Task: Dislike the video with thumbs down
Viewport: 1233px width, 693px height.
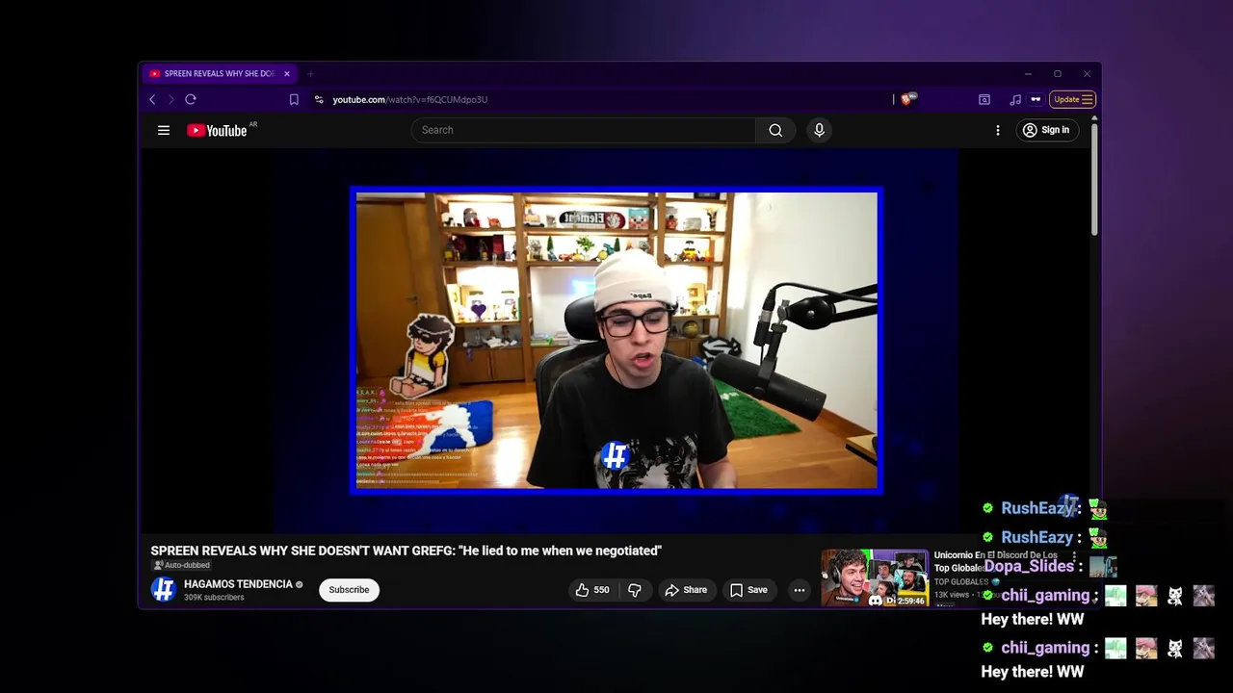Action: (x=635, y=590)
